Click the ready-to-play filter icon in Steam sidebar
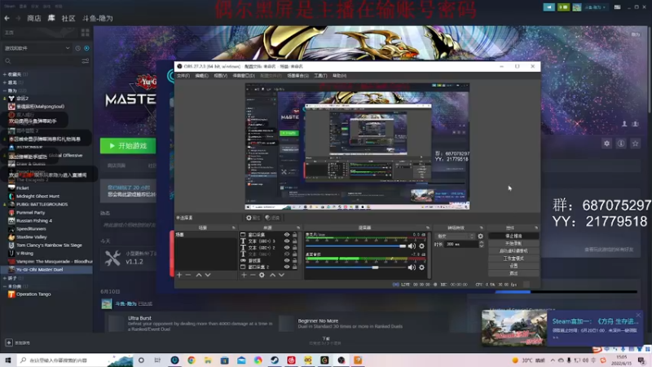Screen dimensions: 652x367 tap(86, 48)
